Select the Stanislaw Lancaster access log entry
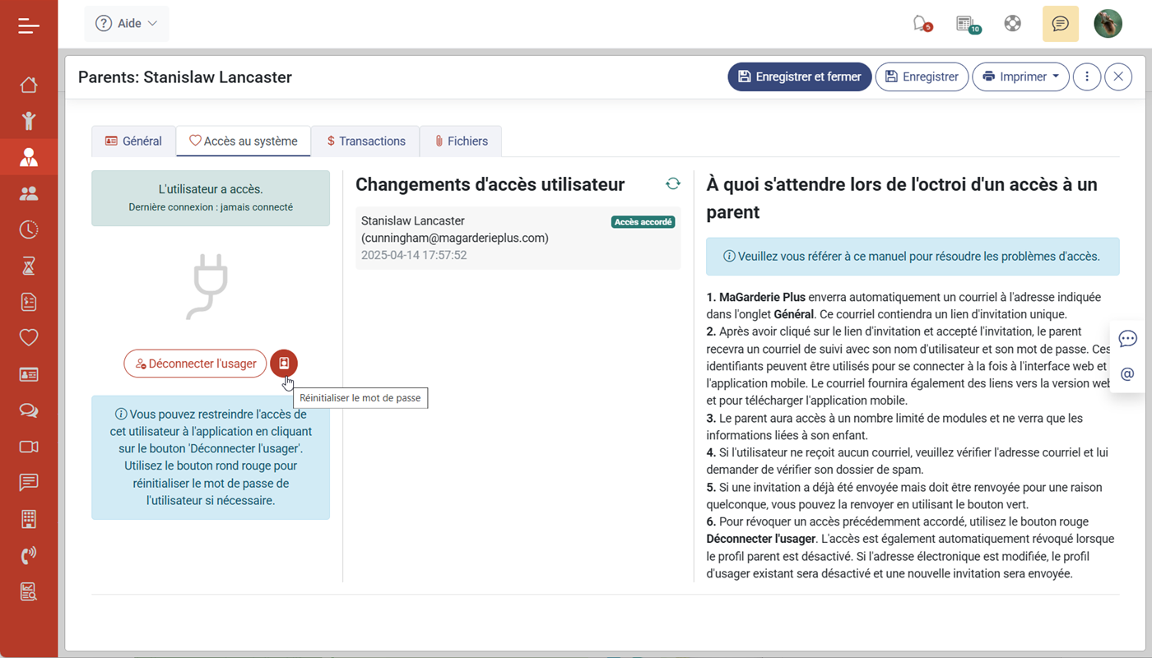Viewport: 1152px width, 658px height. [518, 239]
